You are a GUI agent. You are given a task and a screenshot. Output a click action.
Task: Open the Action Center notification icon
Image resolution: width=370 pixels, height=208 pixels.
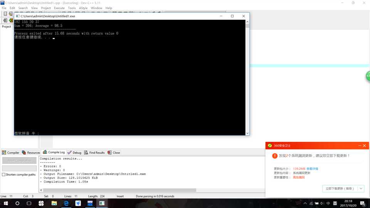(x=363, y=203)
